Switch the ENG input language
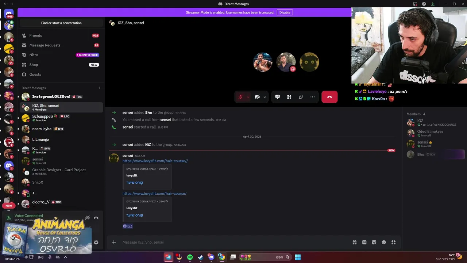 click(x=40, y=257)
